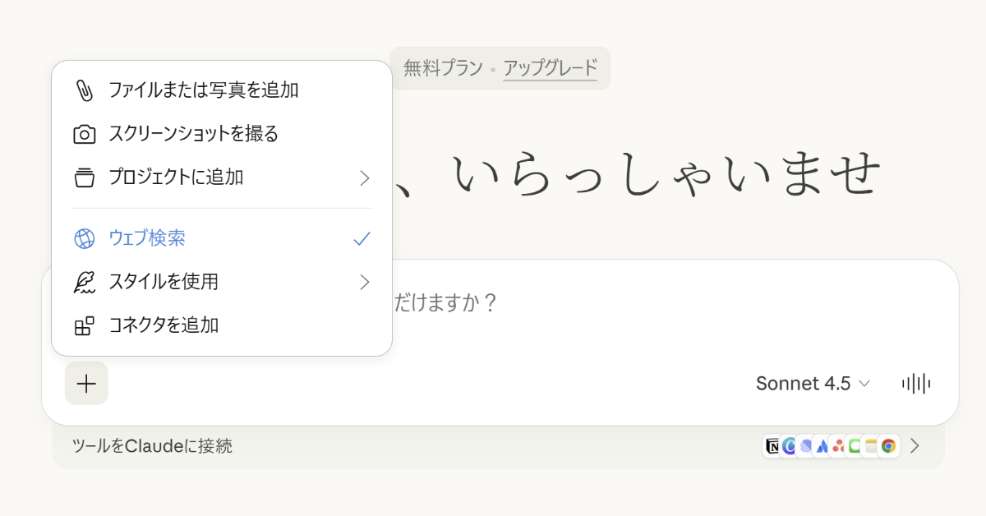The width and height of the screenshot is (986, 516).
Task: Click the Asana connector icon
Action: pyautogui.click(x=836, y=446)
